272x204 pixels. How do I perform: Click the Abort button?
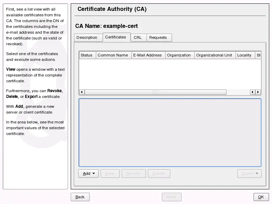point(171,197)
